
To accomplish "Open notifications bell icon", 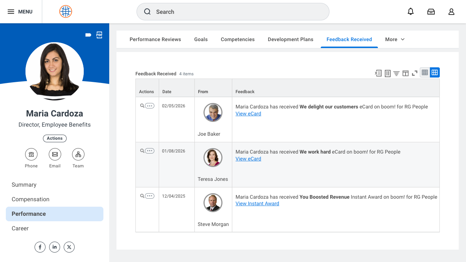I will [411, 12].
